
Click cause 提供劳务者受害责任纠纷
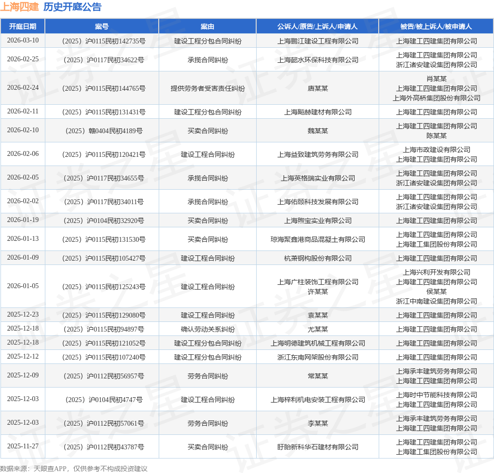point(207,88)
